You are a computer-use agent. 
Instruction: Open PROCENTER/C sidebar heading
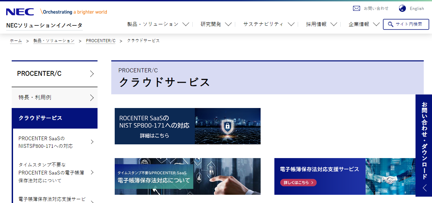tap(55, 74)
